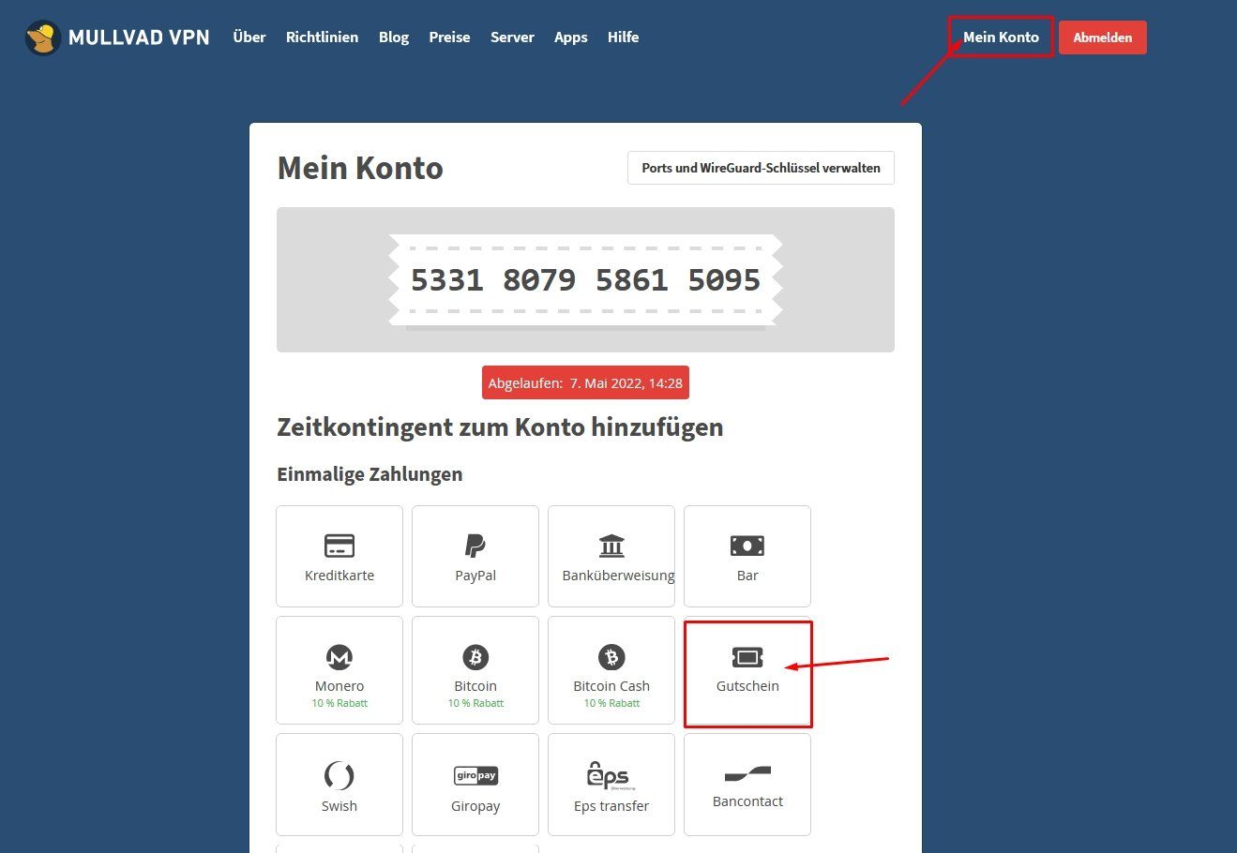
Task: Click the Einmalige Zahlungen subheading
Action: click(x=370, y=474)
